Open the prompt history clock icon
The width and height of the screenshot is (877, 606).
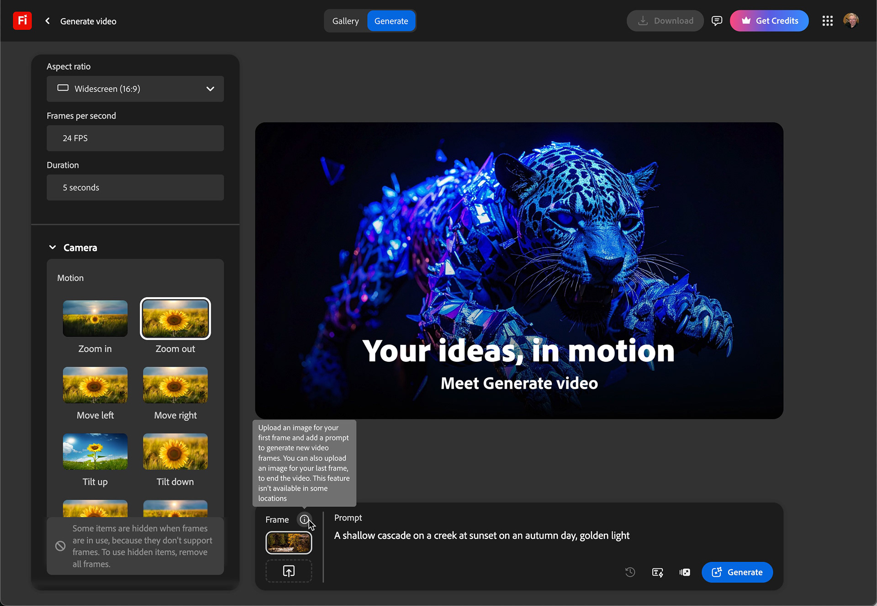pos(630,572)
